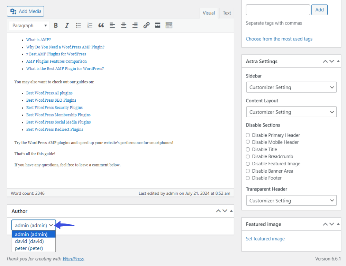Tick the Disable Title option

pos(248,149)
